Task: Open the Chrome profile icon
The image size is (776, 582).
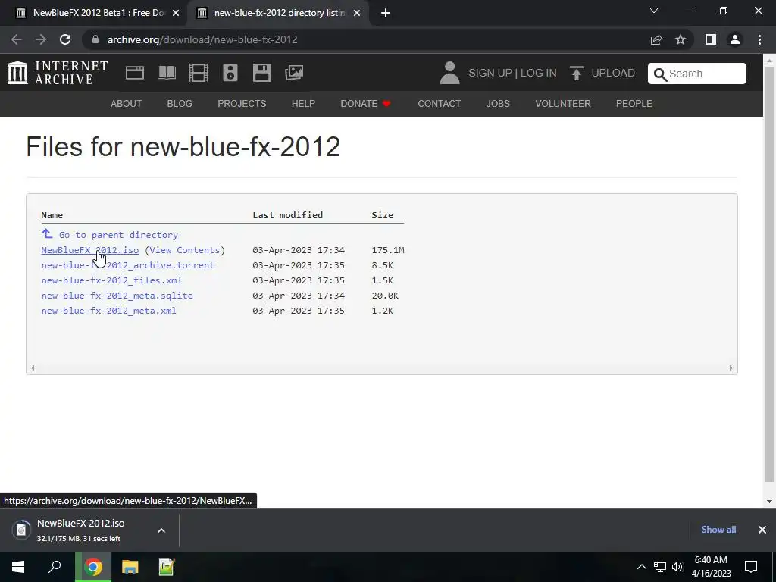Action: (735, 39)
